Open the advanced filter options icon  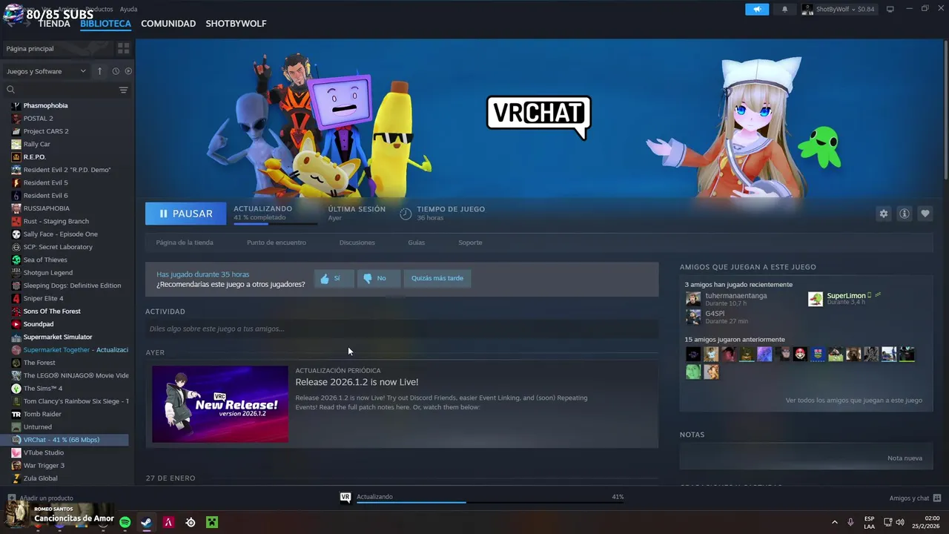[x=123, y=90]
